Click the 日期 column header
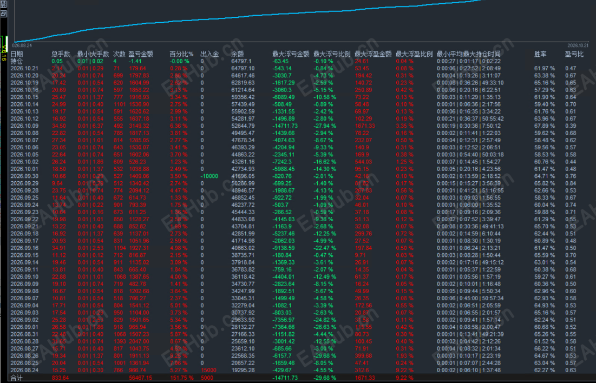The height and width of the screenshot is (383, 596). point(16,54)
